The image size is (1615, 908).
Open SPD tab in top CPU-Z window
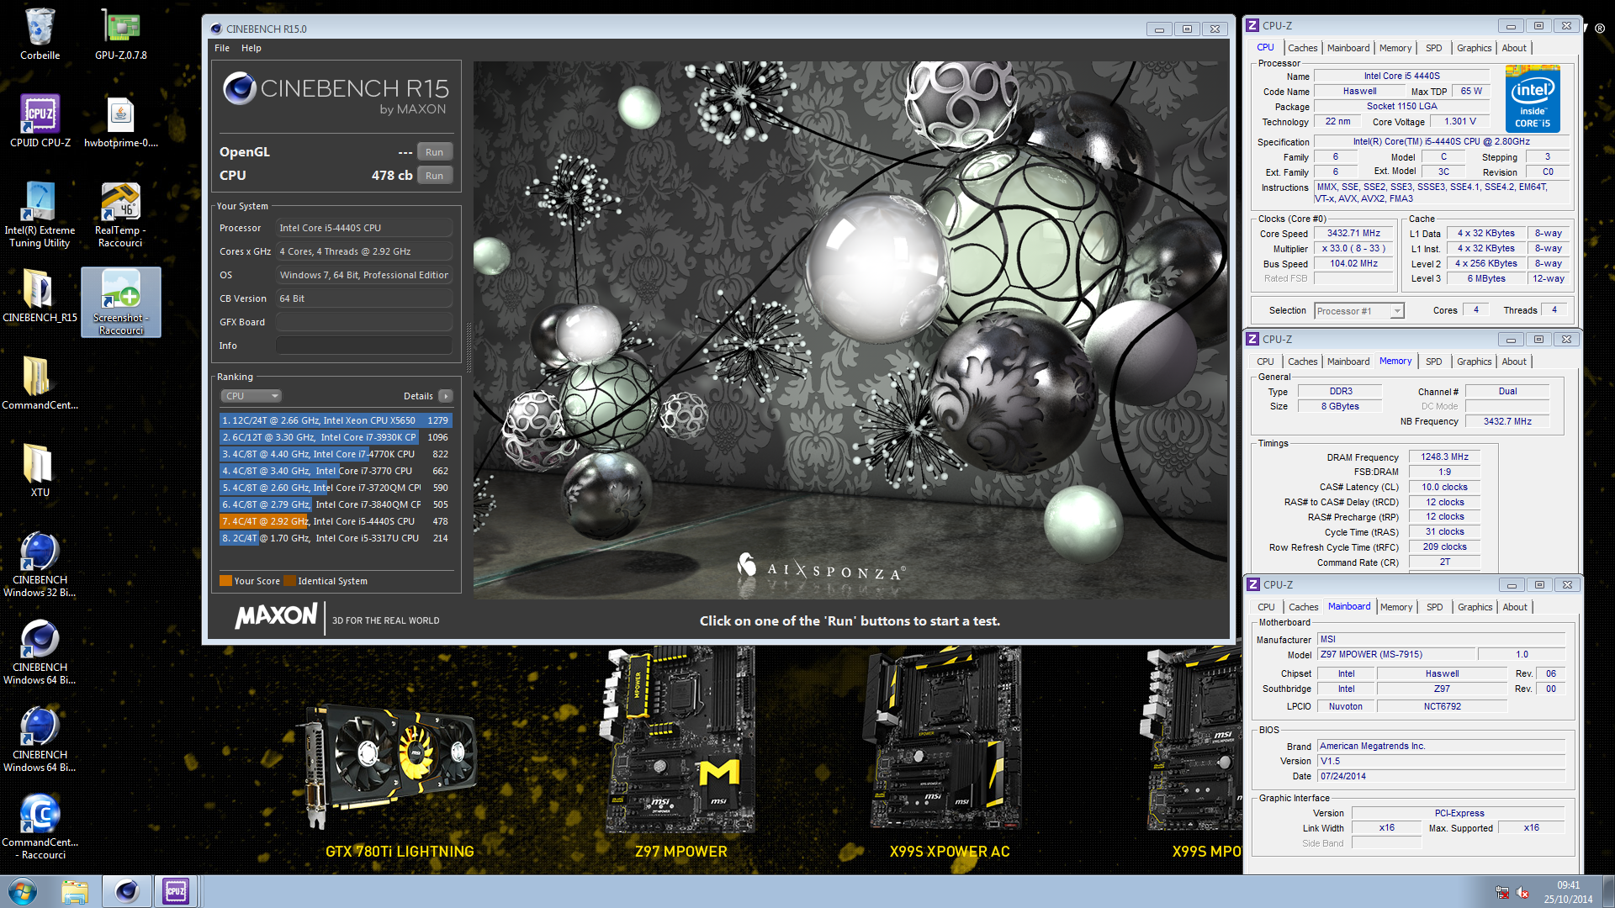coord(1434,48)
